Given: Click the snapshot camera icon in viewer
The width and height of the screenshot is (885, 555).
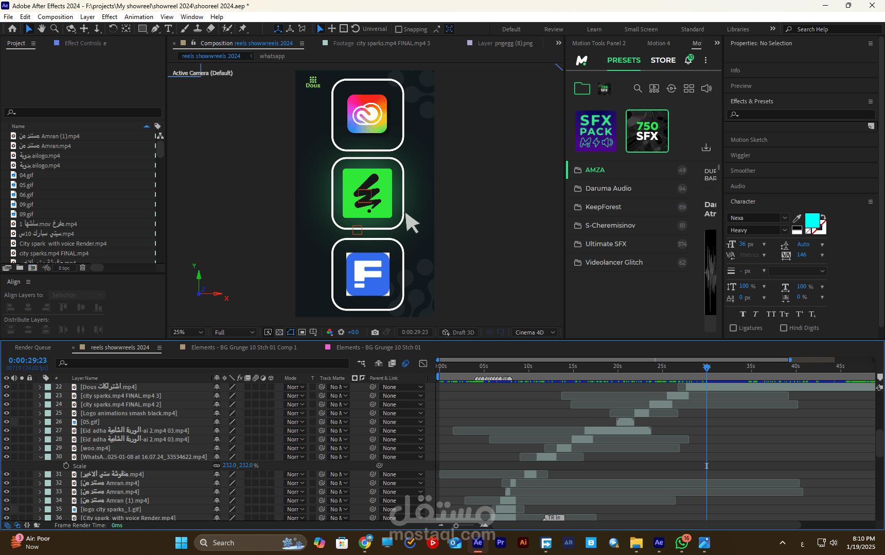Looking at the screenshot, I should [x=375, y=332].
